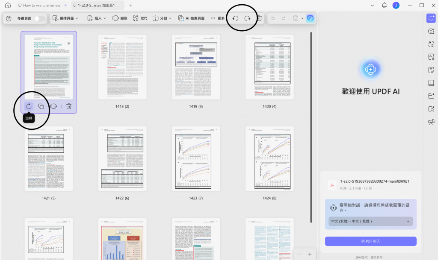Click the save icon in toolbar
Viewport: 438px width, 260px height.
tap(296, 18)
